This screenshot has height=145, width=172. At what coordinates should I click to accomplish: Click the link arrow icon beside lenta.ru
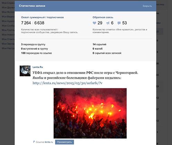click(x=34, y=142)
